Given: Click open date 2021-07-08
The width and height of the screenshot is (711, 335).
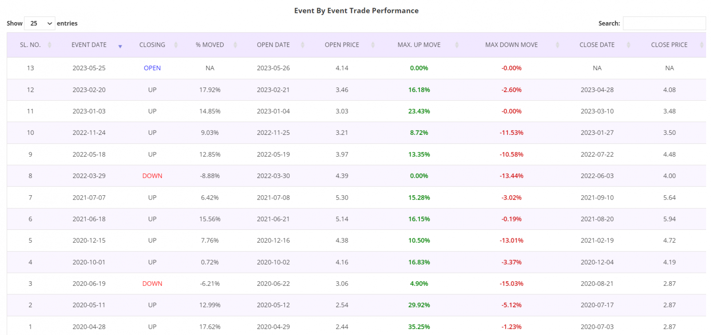Looking at the screenshot, I should (273, 197).
